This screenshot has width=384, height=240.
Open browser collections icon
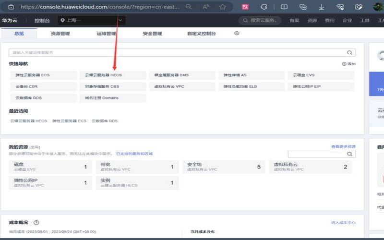tap(303, 7)
